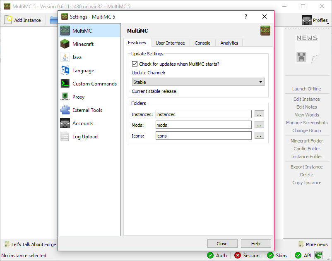Screen dimensions: 332x261
Task: Open the Proxy creeper network icon
Action: [x=65, y=97]
